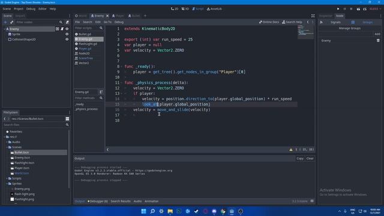
Task: Open Animation bottom panel
Action: coord(152,202)
